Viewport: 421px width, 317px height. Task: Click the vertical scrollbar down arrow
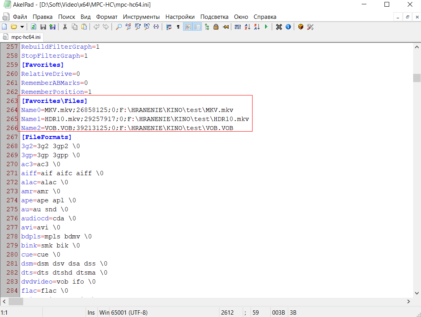(417, 293)
